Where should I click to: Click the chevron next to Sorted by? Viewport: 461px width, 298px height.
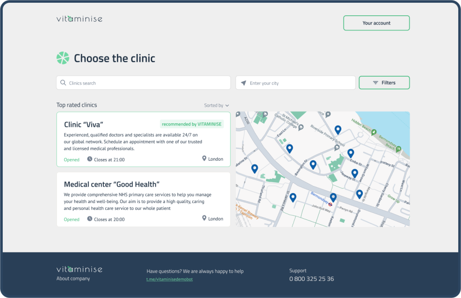(227, 105)
